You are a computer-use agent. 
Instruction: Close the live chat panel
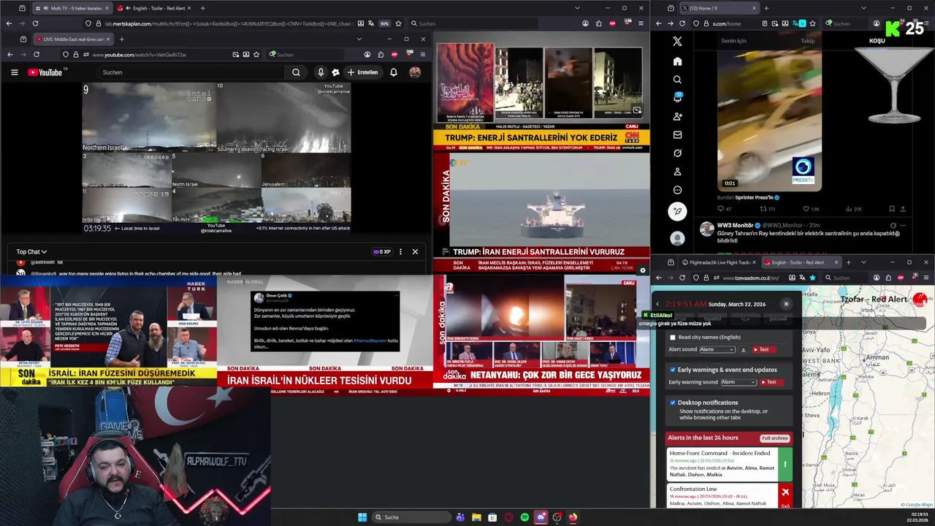point(415,252)
